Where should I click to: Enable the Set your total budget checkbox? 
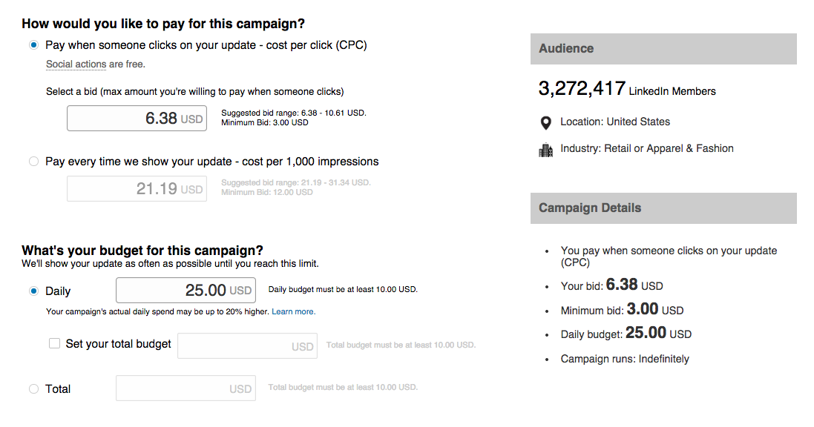click(54, 344)
